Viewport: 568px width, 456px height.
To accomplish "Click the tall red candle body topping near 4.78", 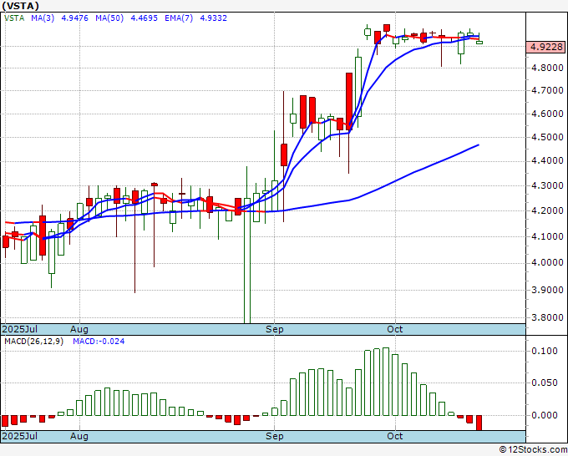I will [x=349, y=101].
